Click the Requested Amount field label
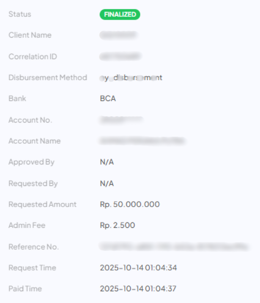The image size is (260, 303). coord(42,205)
